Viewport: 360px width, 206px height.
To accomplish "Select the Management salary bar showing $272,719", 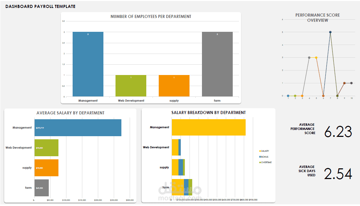I will point(78,127).
